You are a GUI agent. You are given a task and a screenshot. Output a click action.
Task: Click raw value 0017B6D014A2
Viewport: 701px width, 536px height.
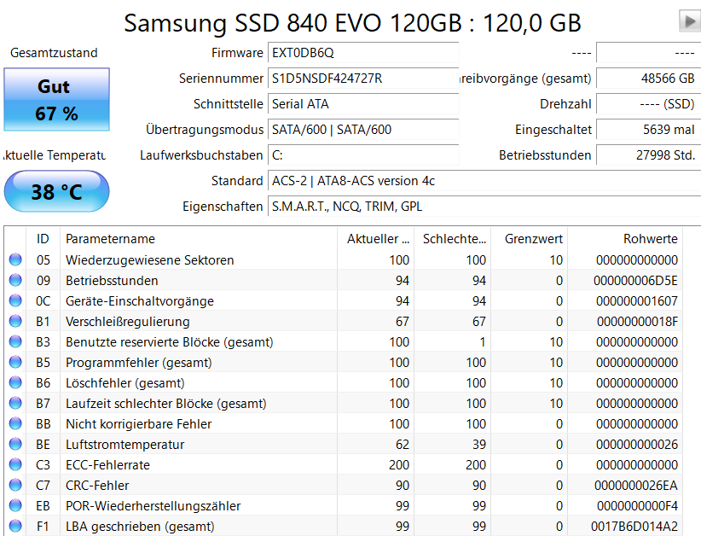[x=634, y=527]
